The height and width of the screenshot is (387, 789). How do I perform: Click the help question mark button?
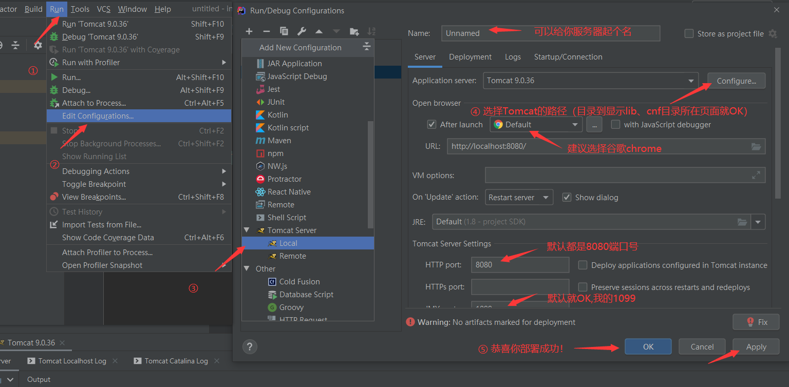click(x=250, y=347)
